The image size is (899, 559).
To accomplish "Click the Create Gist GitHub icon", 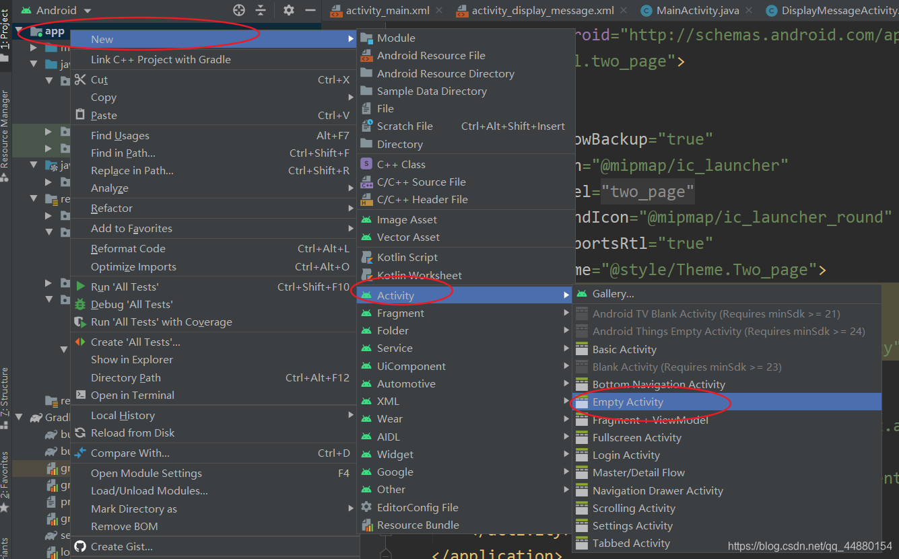I will tap(81, 546).
